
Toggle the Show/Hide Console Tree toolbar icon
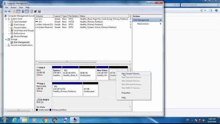pyautogui.click(x=18, y=11)
